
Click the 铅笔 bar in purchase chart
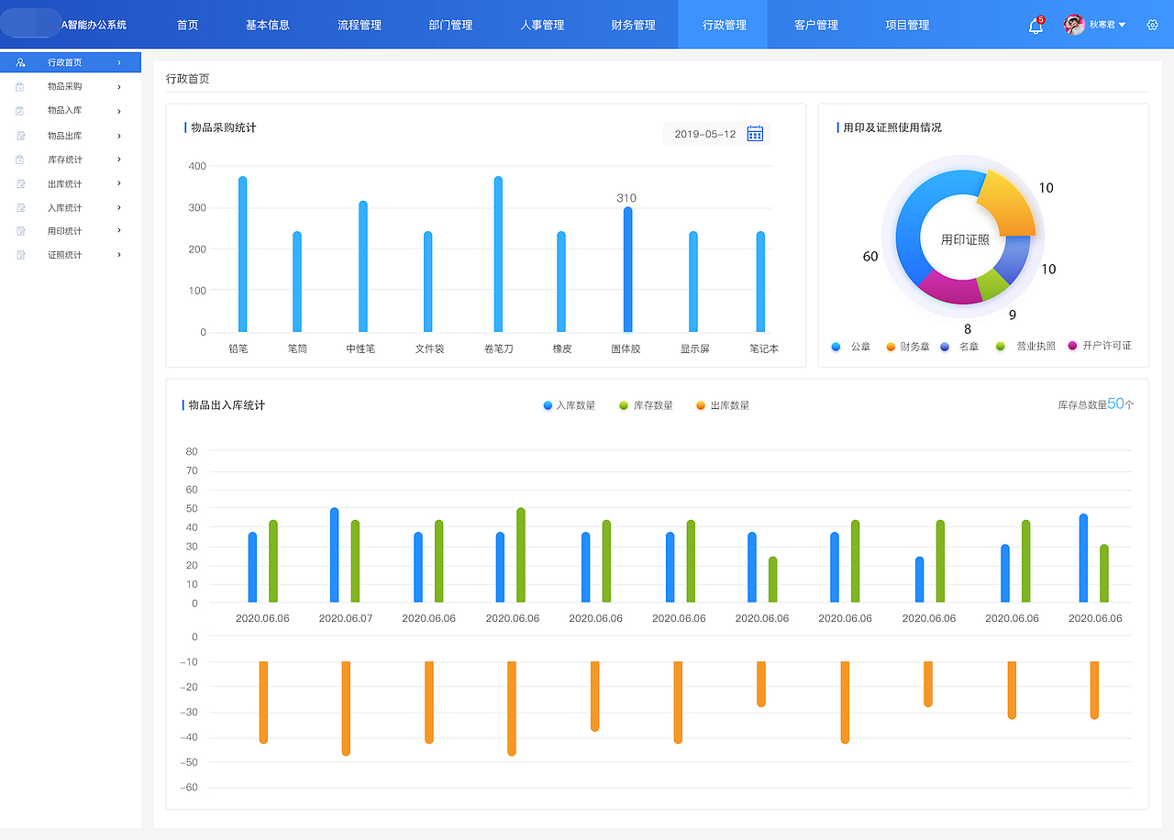[243, 254]
